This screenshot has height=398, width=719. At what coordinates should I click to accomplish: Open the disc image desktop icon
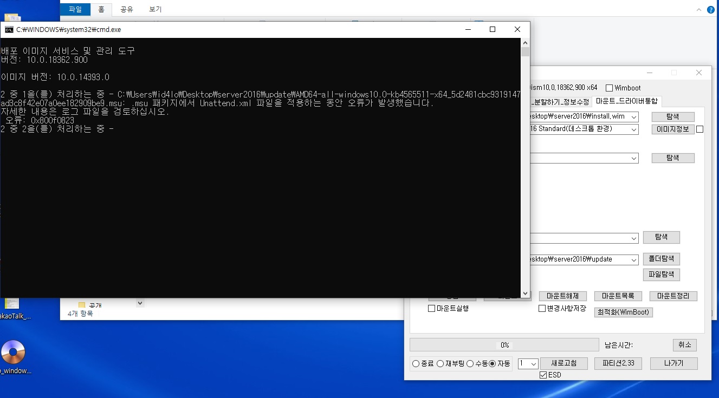(12, 353)
